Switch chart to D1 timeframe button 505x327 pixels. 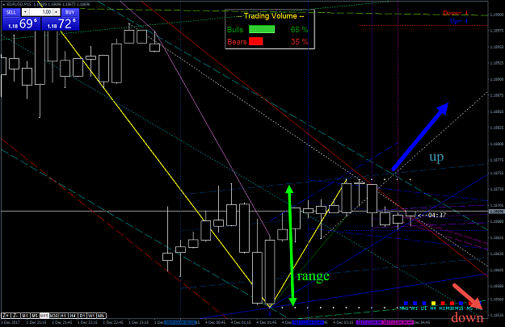click(x=82, y=316)
